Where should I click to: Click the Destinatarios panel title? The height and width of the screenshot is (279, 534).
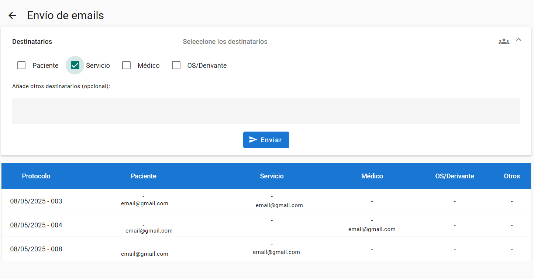click(x=32, y=42)
